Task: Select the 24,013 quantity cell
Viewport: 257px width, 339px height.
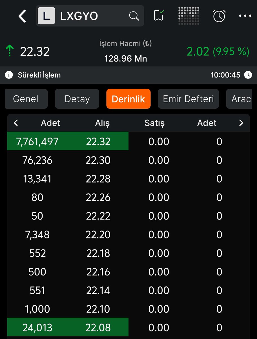Action: point(37,328)
